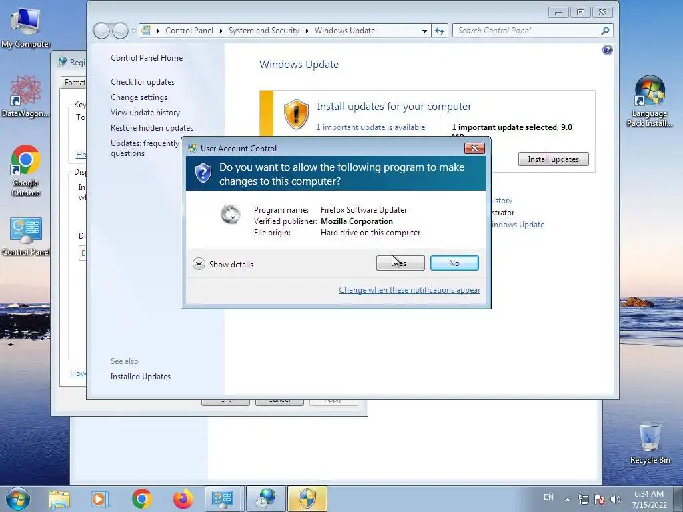This screenshot has height=512, width=683.
Task: Expand arrow after System and Security breadcrumb
Action: (x=307, y=31)
